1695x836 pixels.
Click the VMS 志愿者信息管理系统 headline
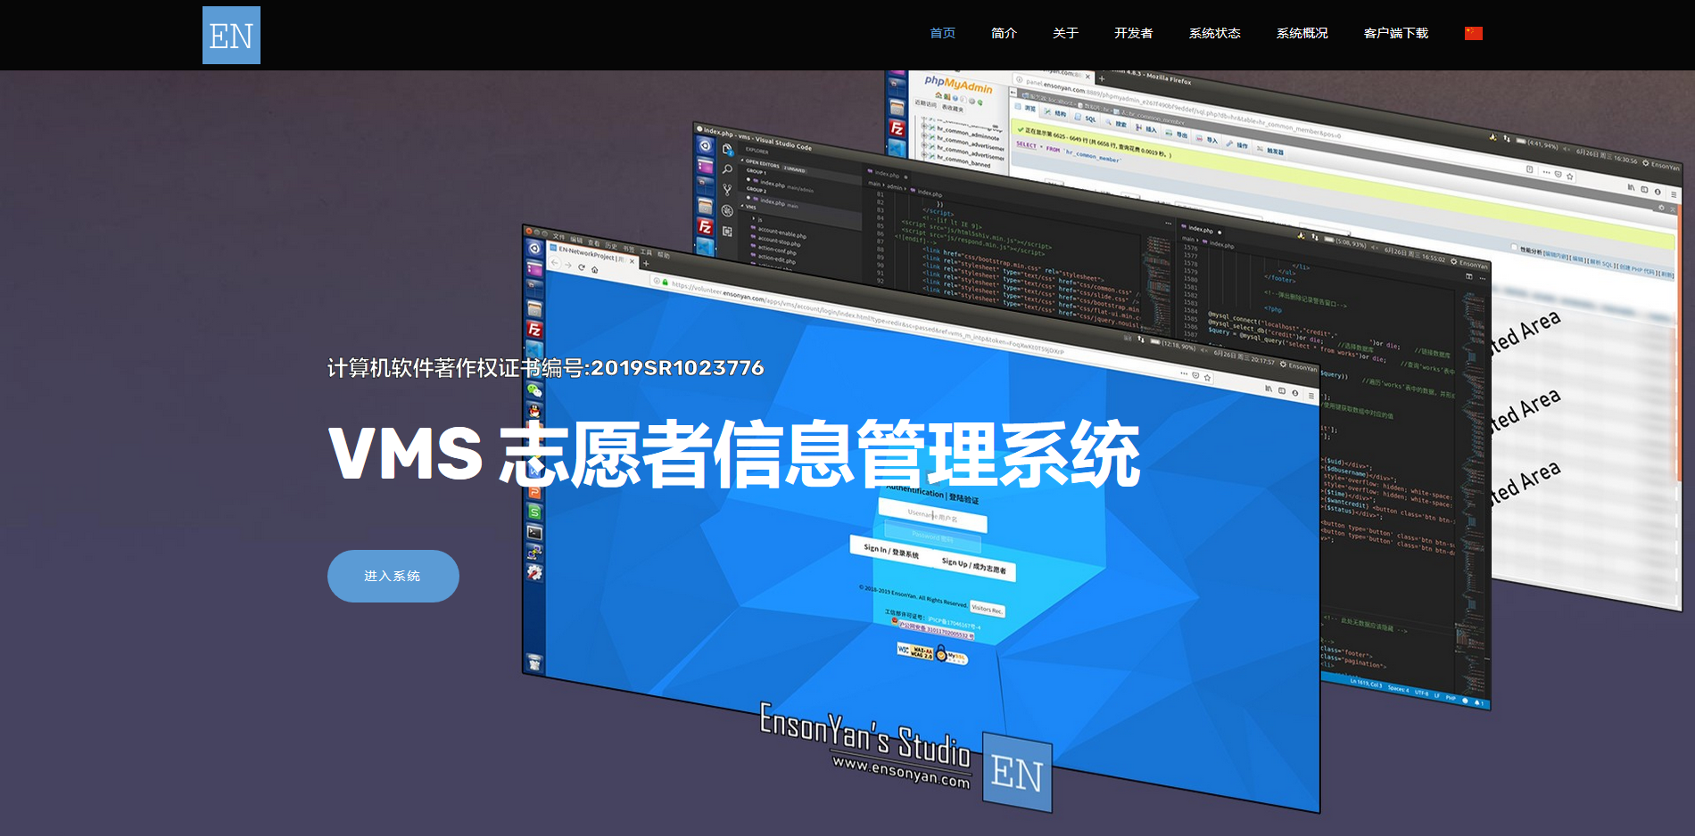[734, 455]
